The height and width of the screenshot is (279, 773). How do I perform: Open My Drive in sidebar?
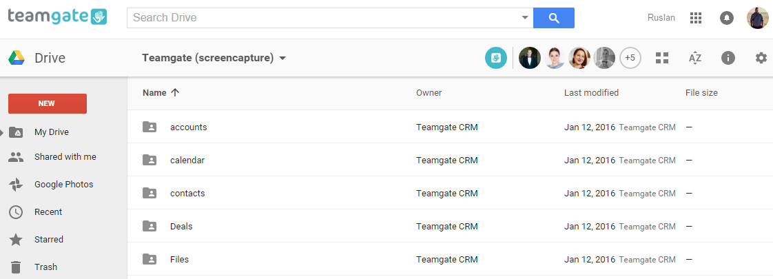pos(52,132)
